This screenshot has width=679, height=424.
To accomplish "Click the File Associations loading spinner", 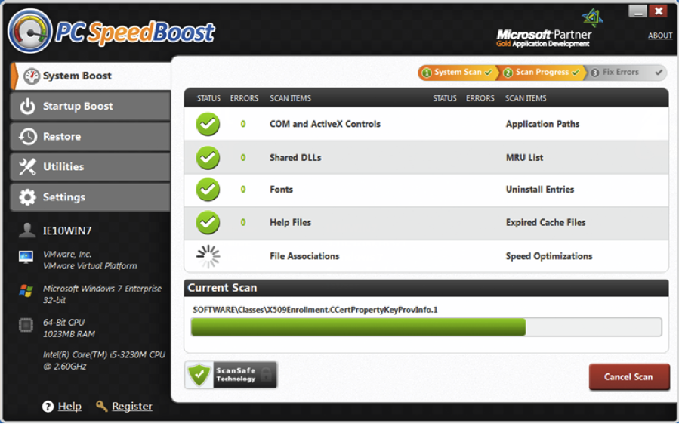I will tap(208, 256).
